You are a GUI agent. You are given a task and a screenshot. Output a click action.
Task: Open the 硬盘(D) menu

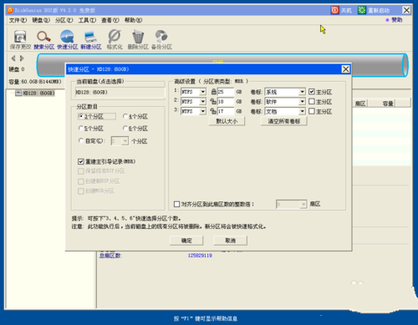pos(41,20)
